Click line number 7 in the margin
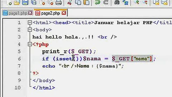 19,66
